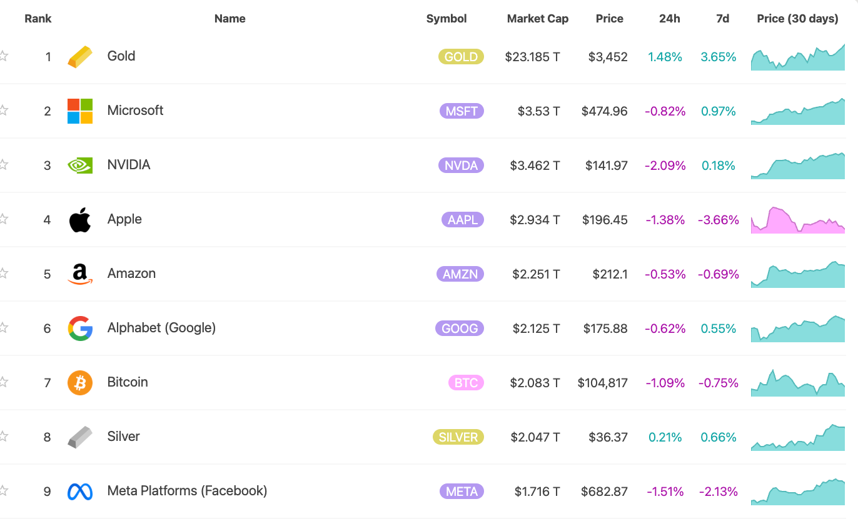The width and height of the screenshot is (858, 524).
Task: Favorite Alphabet using its star
Action: (x=3, y=327)
